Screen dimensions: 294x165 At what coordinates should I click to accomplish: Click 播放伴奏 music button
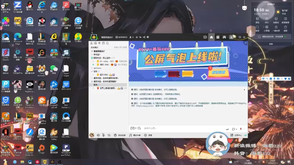(x=135, y=135)
